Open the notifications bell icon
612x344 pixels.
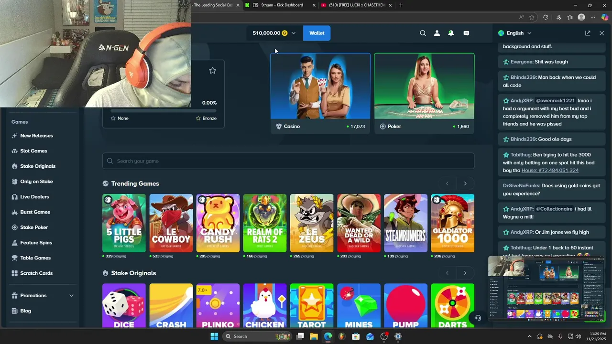pos(451,33)
